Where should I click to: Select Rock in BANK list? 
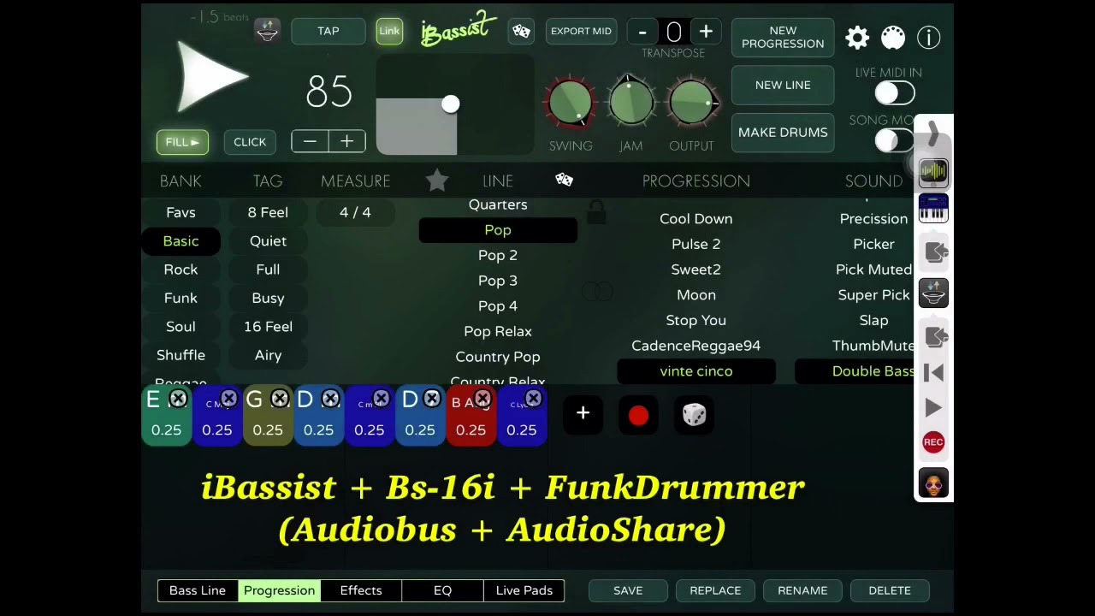click(181, 269)
